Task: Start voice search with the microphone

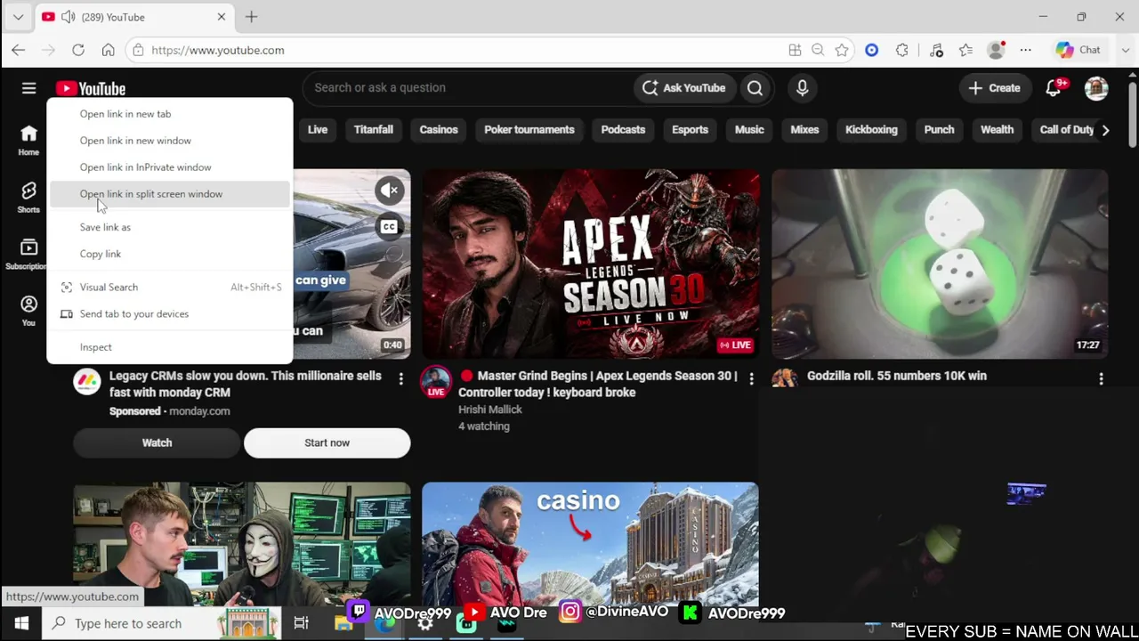Action: (x=802, y=88)
